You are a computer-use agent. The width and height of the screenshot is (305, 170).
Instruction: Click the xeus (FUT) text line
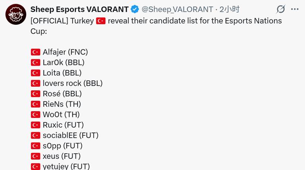tap(62, 156)
